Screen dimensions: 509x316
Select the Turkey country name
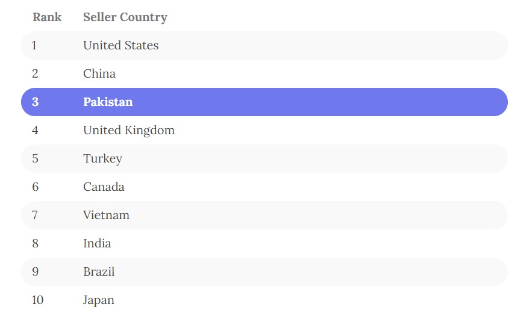point(102,158)
